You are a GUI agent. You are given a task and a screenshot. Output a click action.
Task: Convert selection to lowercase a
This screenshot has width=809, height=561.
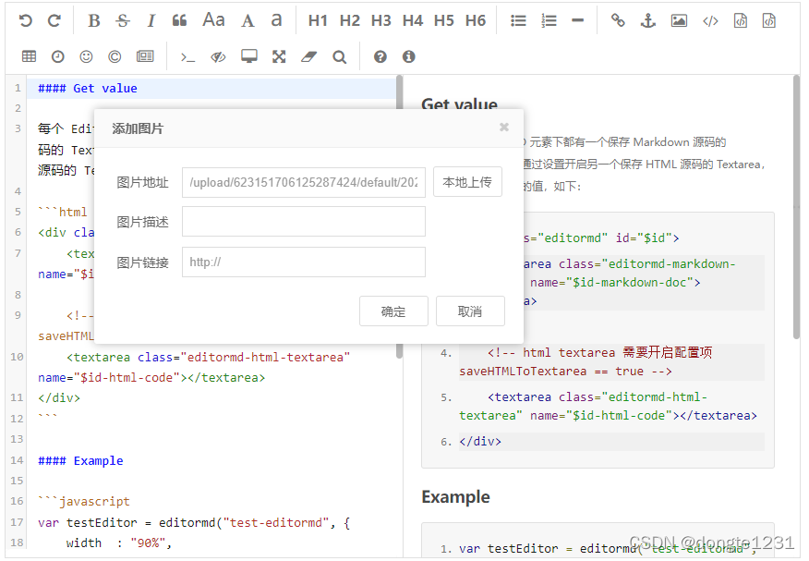click(276, 20)
